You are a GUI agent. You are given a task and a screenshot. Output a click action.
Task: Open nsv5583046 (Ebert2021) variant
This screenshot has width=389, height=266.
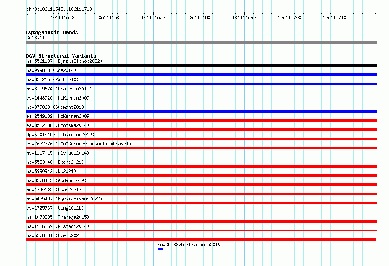[55, 162]
